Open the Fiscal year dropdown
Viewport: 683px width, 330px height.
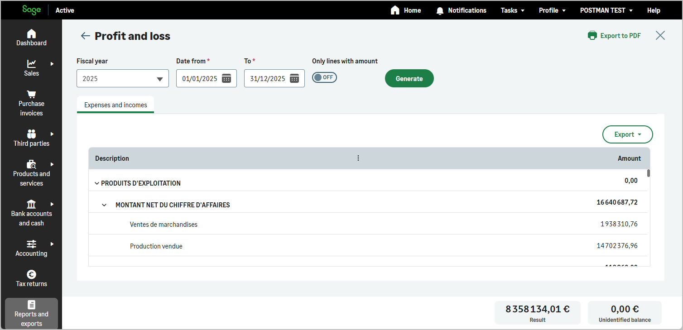123,78
